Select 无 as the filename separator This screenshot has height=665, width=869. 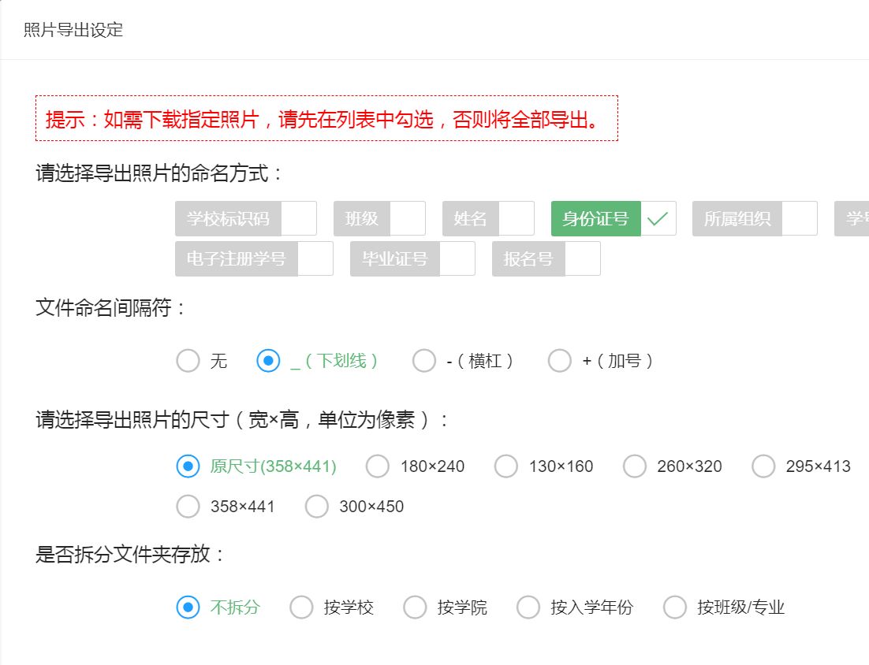[x=188, y=361]
